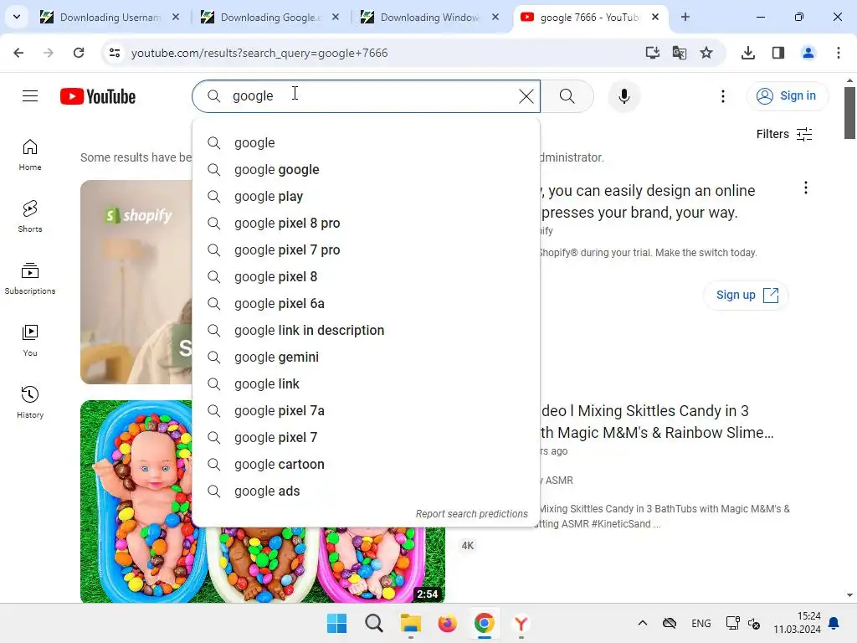Screen dimensions: 857x643
Task: Choose suggestion "google link"
Action: click(x=366, y=383)
